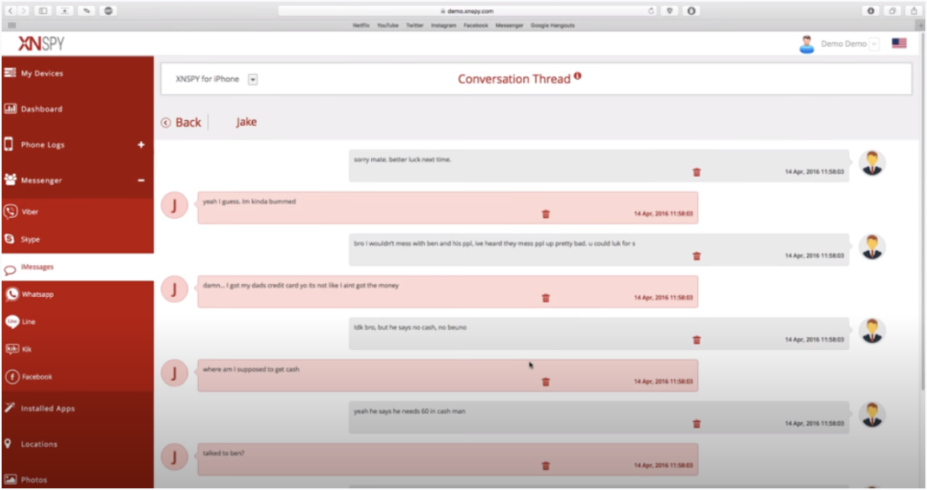927x490 pixels.
Task: Delete message 'damn... I got my dads credit card'
Action: [x=546, y=298]
